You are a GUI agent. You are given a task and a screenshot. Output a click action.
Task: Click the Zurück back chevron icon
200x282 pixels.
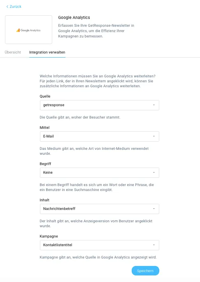pyautogui.click(x=7, y=7)
